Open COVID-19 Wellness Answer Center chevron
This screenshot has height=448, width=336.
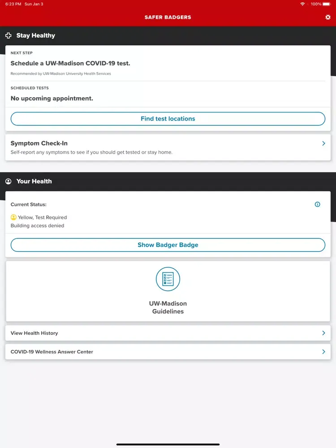click(x=323, y=351)
